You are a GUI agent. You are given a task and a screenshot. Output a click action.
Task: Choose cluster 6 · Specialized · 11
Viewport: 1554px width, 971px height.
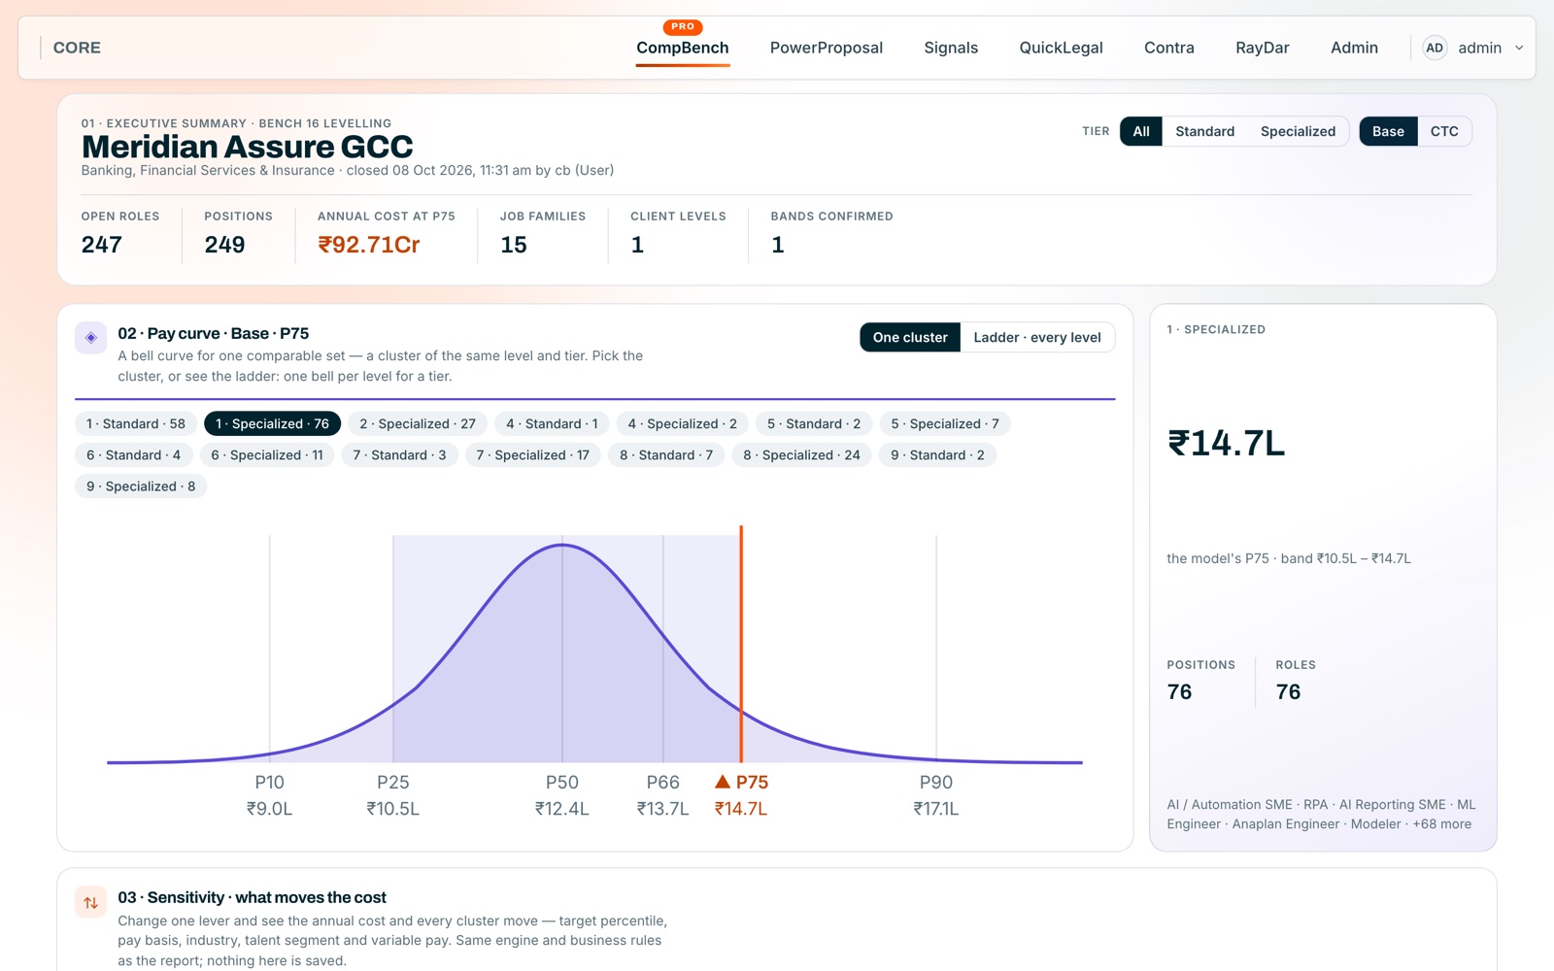coord(267,454)
